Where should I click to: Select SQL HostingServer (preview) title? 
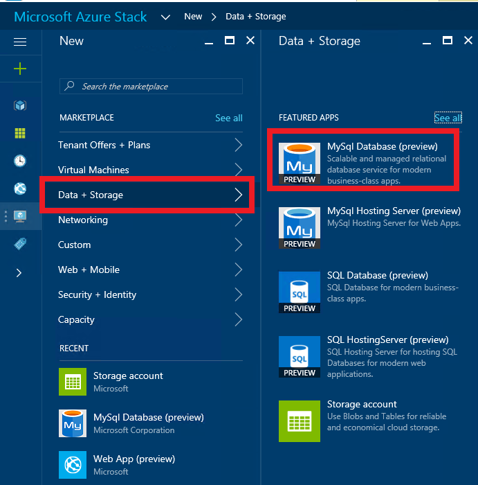(x=388, y=339)
